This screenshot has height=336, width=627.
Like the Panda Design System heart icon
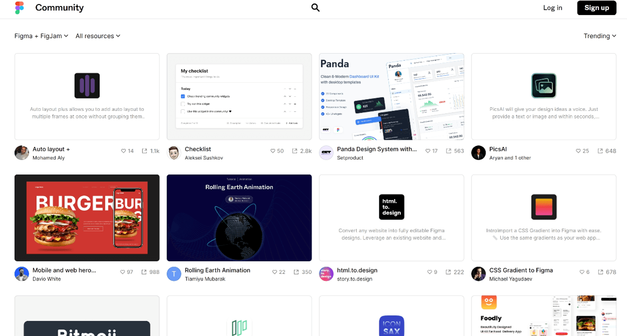[428, 151]
